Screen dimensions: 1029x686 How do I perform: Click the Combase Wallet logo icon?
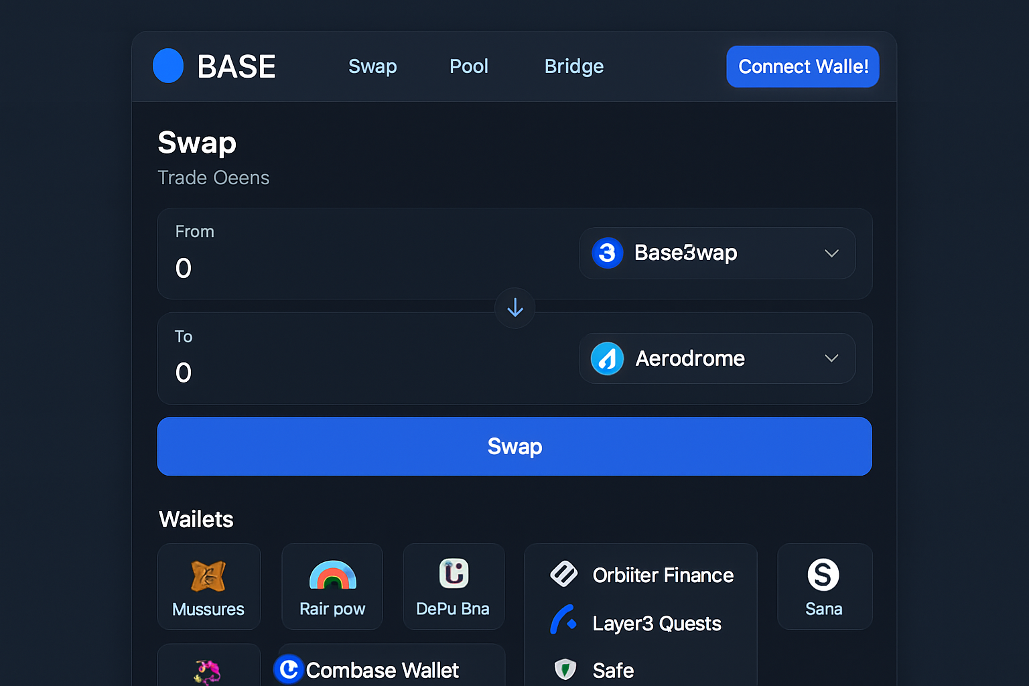coord(289,669)
